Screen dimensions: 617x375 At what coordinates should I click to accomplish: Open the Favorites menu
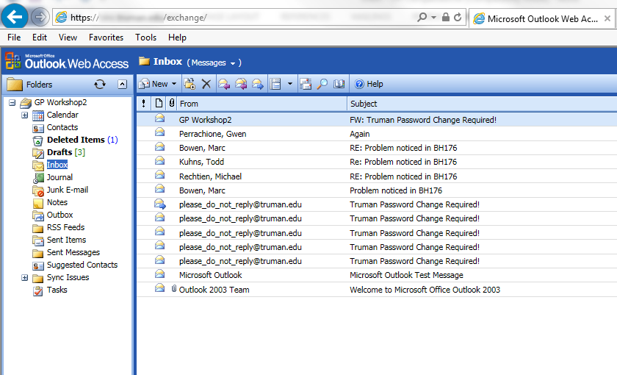[106, 37]
